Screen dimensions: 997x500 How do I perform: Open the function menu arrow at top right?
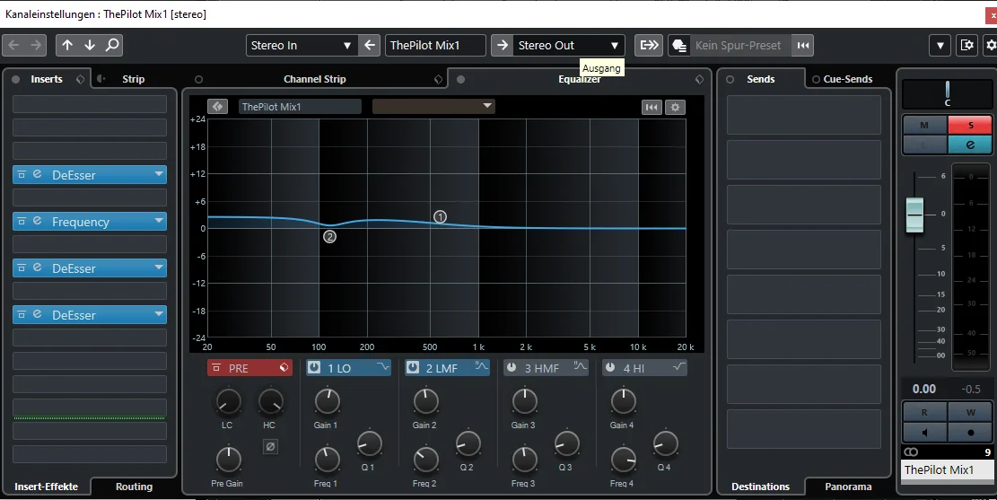point(940,45)
